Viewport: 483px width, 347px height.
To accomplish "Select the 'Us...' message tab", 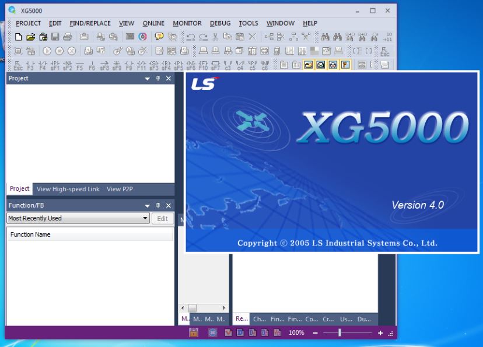I will (x=346, y=319).
